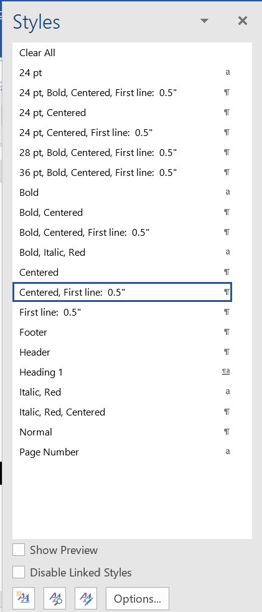Click the character icon beside 24 pt
This screenshot has height=612, width=262.
pyautogui.click(x=228, y=72)
